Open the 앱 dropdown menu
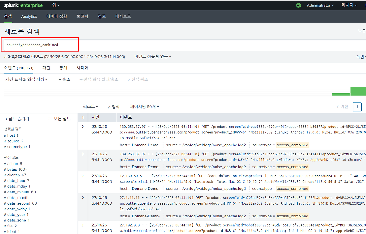This screenshot has width=366, height=234. [x=56, y=5]
